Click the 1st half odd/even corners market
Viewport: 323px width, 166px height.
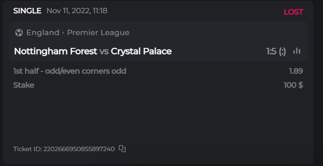(69, 71)
